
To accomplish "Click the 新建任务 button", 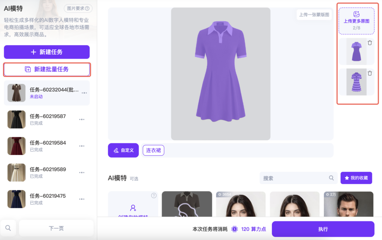I will [47, 52].
